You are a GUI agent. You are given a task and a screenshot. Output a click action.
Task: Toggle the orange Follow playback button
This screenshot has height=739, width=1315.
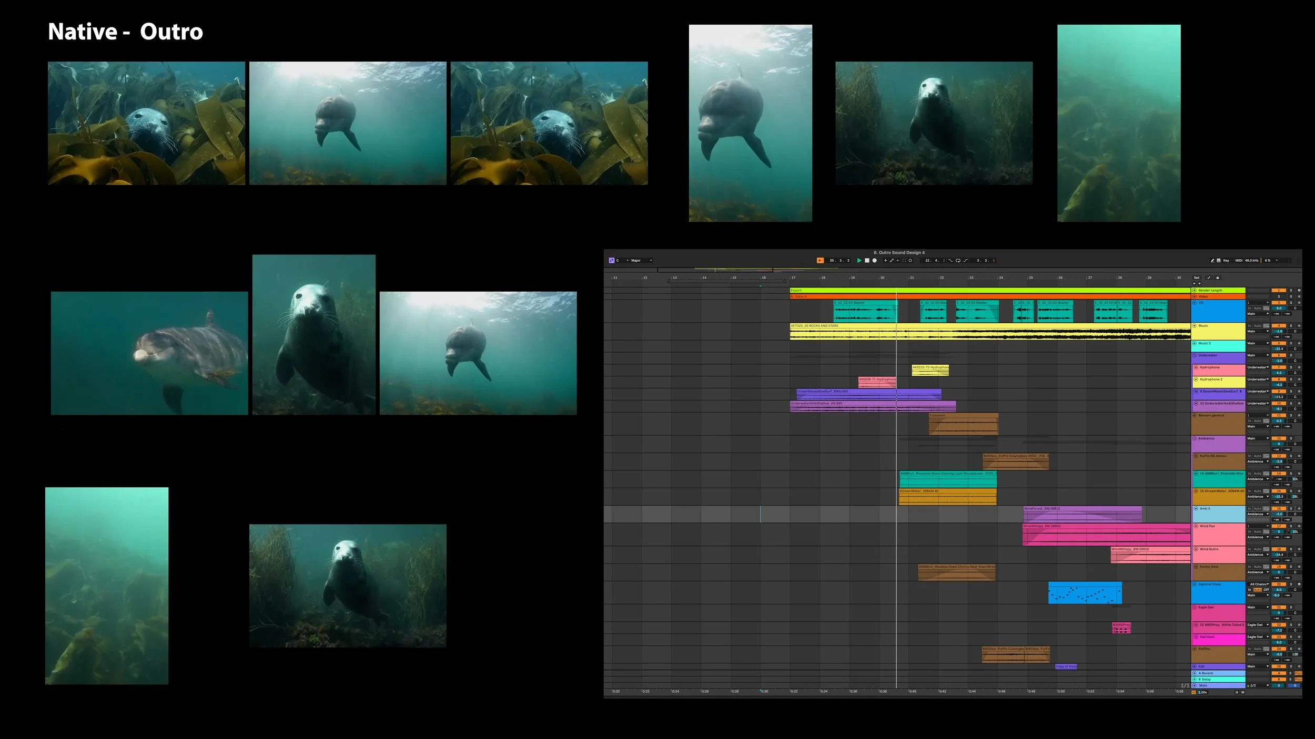820,260
